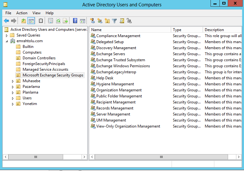Viewport: 244px width, 171px height.
Task: Open Help with the question mark icon
Action: (x=75, y=21)
